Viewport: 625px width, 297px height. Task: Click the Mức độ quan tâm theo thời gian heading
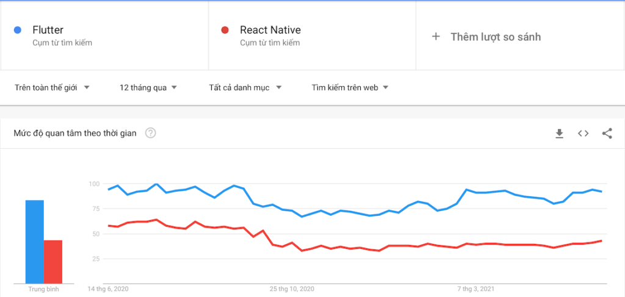coord(75,134)
